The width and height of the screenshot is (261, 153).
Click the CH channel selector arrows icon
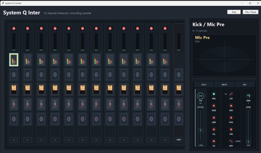[x=200, y=96]
